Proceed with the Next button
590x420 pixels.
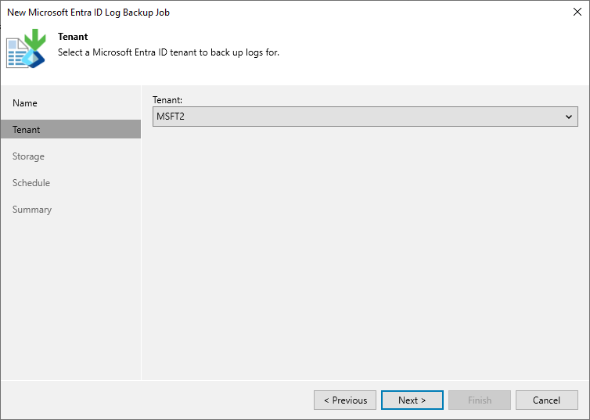pos(412,400)
